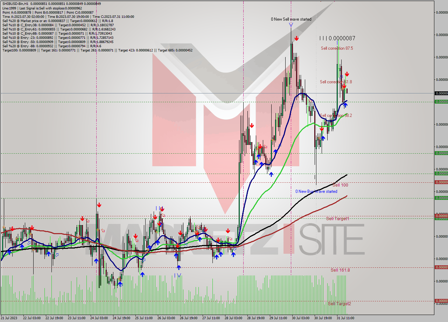Click the '26 Jul 03:00' time axis label
Viewport: 448px width, 322px height.
[x=166, y=318]
